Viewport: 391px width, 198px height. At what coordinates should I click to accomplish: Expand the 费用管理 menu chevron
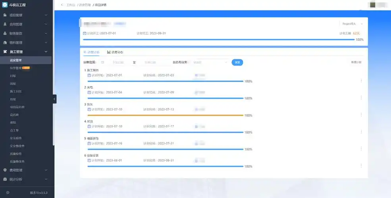pos(46,170)
